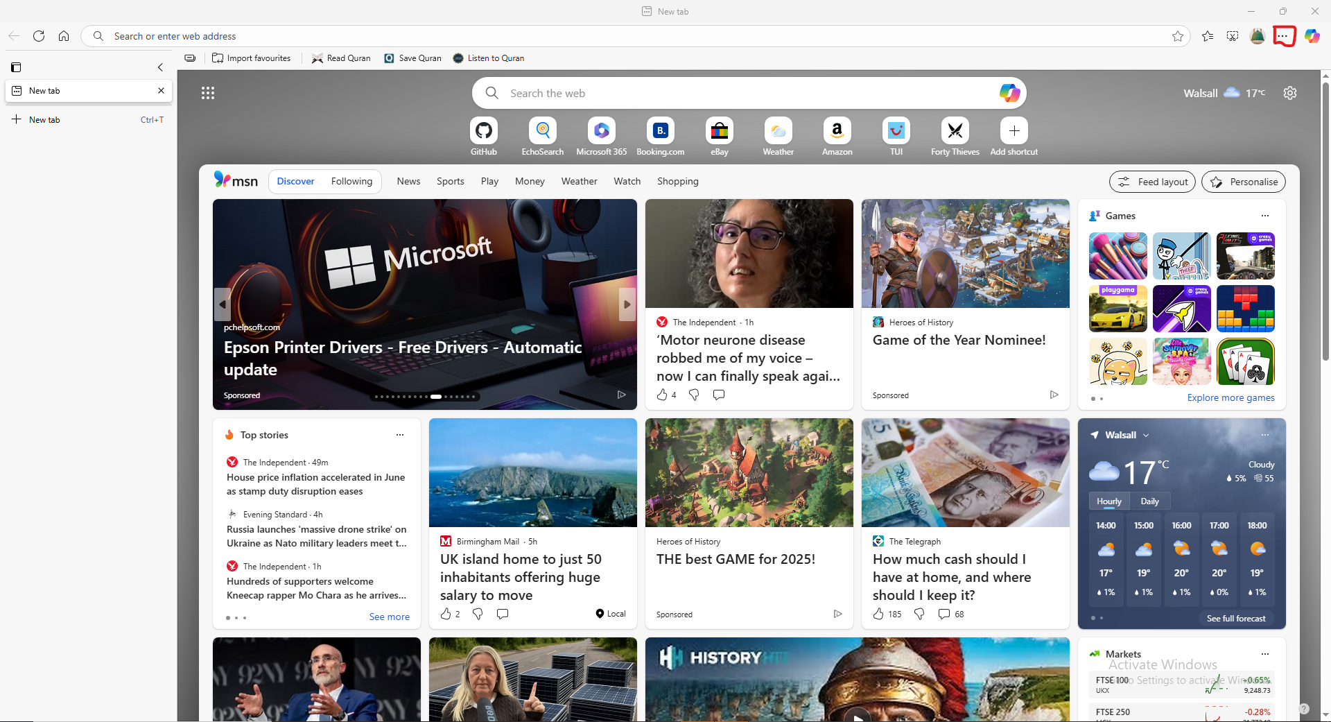Refresh the page with the reload icon
This screenshot has height=722, width=1331.
point(39,36)
